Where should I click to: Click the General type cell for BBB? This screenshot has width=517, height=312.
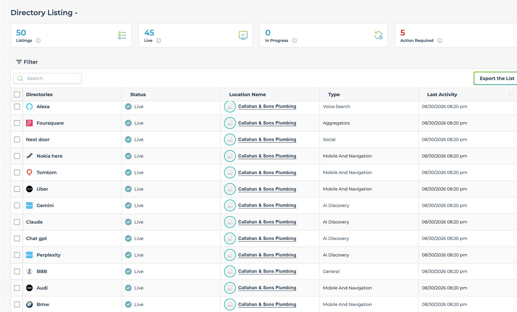tap(331, 271)
